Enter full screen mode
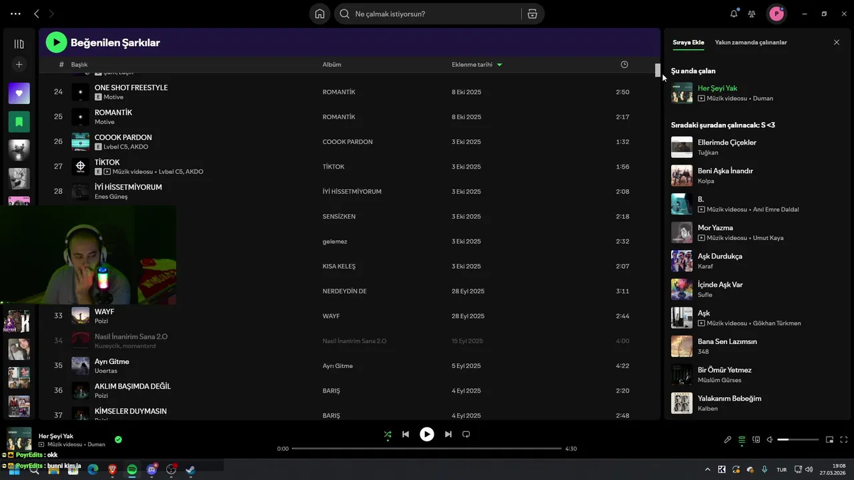Image resolution: width=854 pixels, height=480 pixels. (x=844, y=439)
